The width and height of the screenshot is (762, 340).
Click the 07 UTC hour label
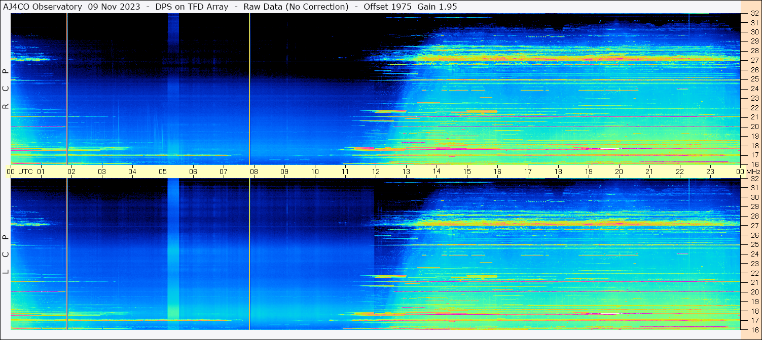(224, 172)
